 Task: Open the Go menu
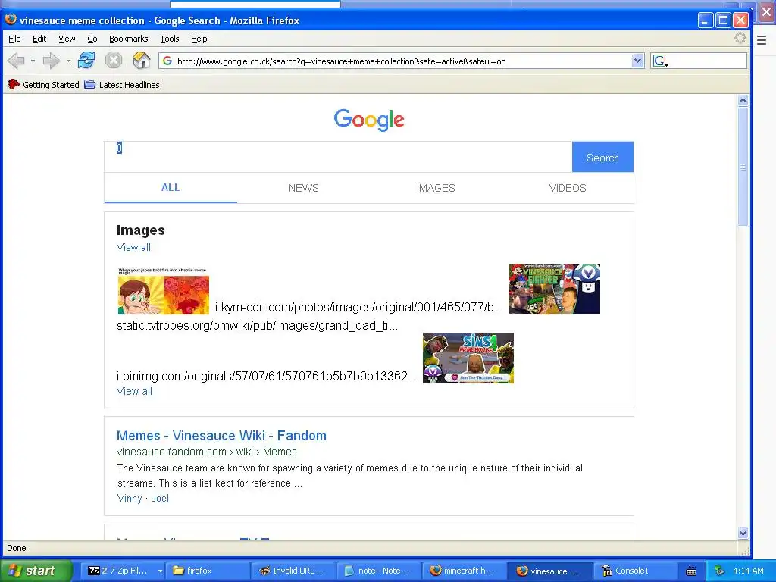[x=92, y=39]
